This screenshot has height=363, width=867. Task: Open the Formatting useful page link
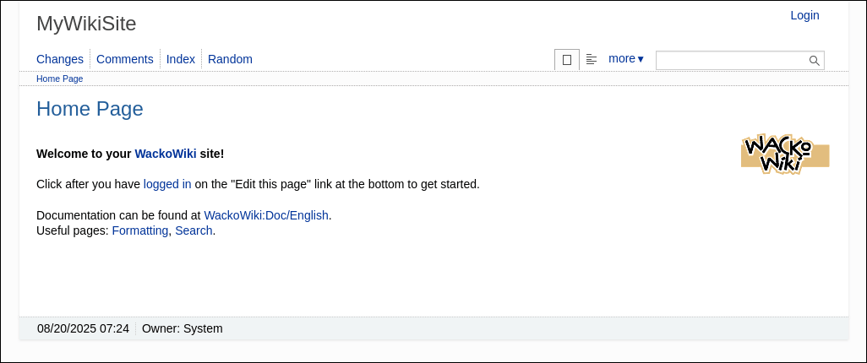point(140,230)
